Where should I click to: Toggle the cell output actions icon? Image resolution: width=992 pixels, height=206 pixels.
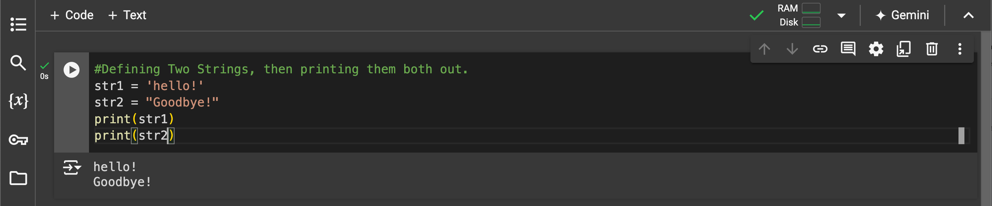point(72,168)
